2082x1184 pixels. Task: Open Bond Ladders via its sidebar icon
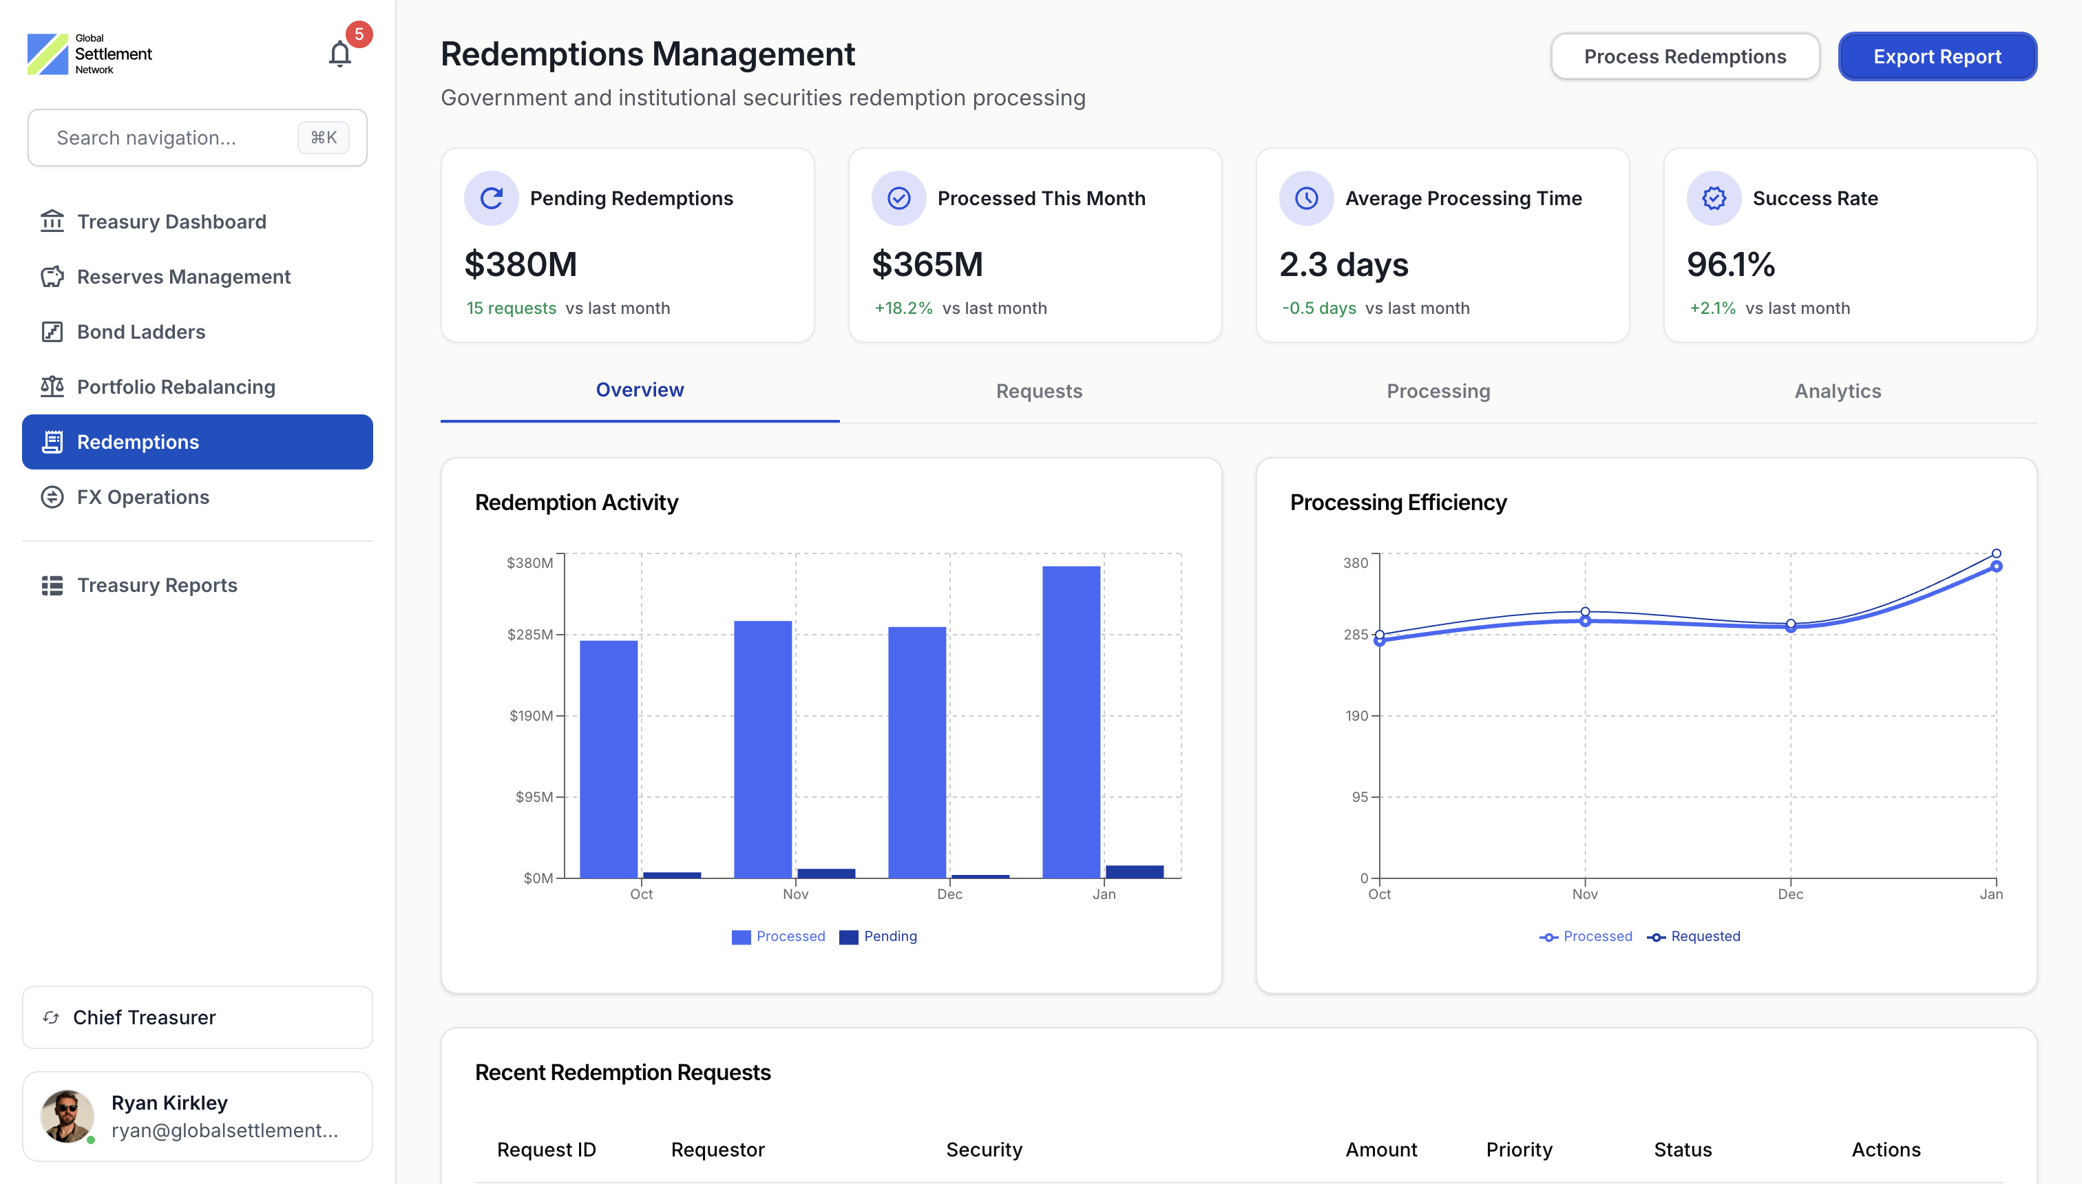pyautogui.click(x=51, y=332)
